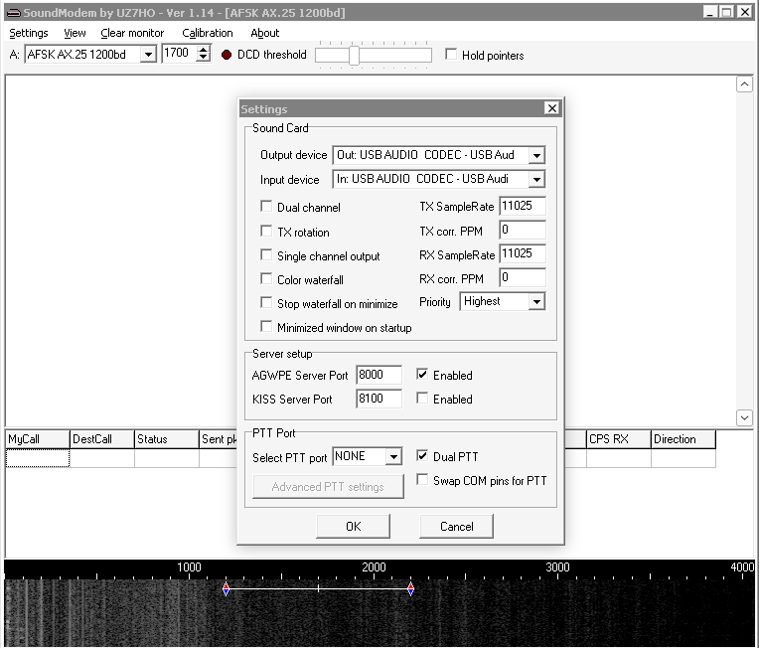Enable the KISS server Enabled checkbox
This screenshot has width=759, height=648.
[x=422, y=399]
